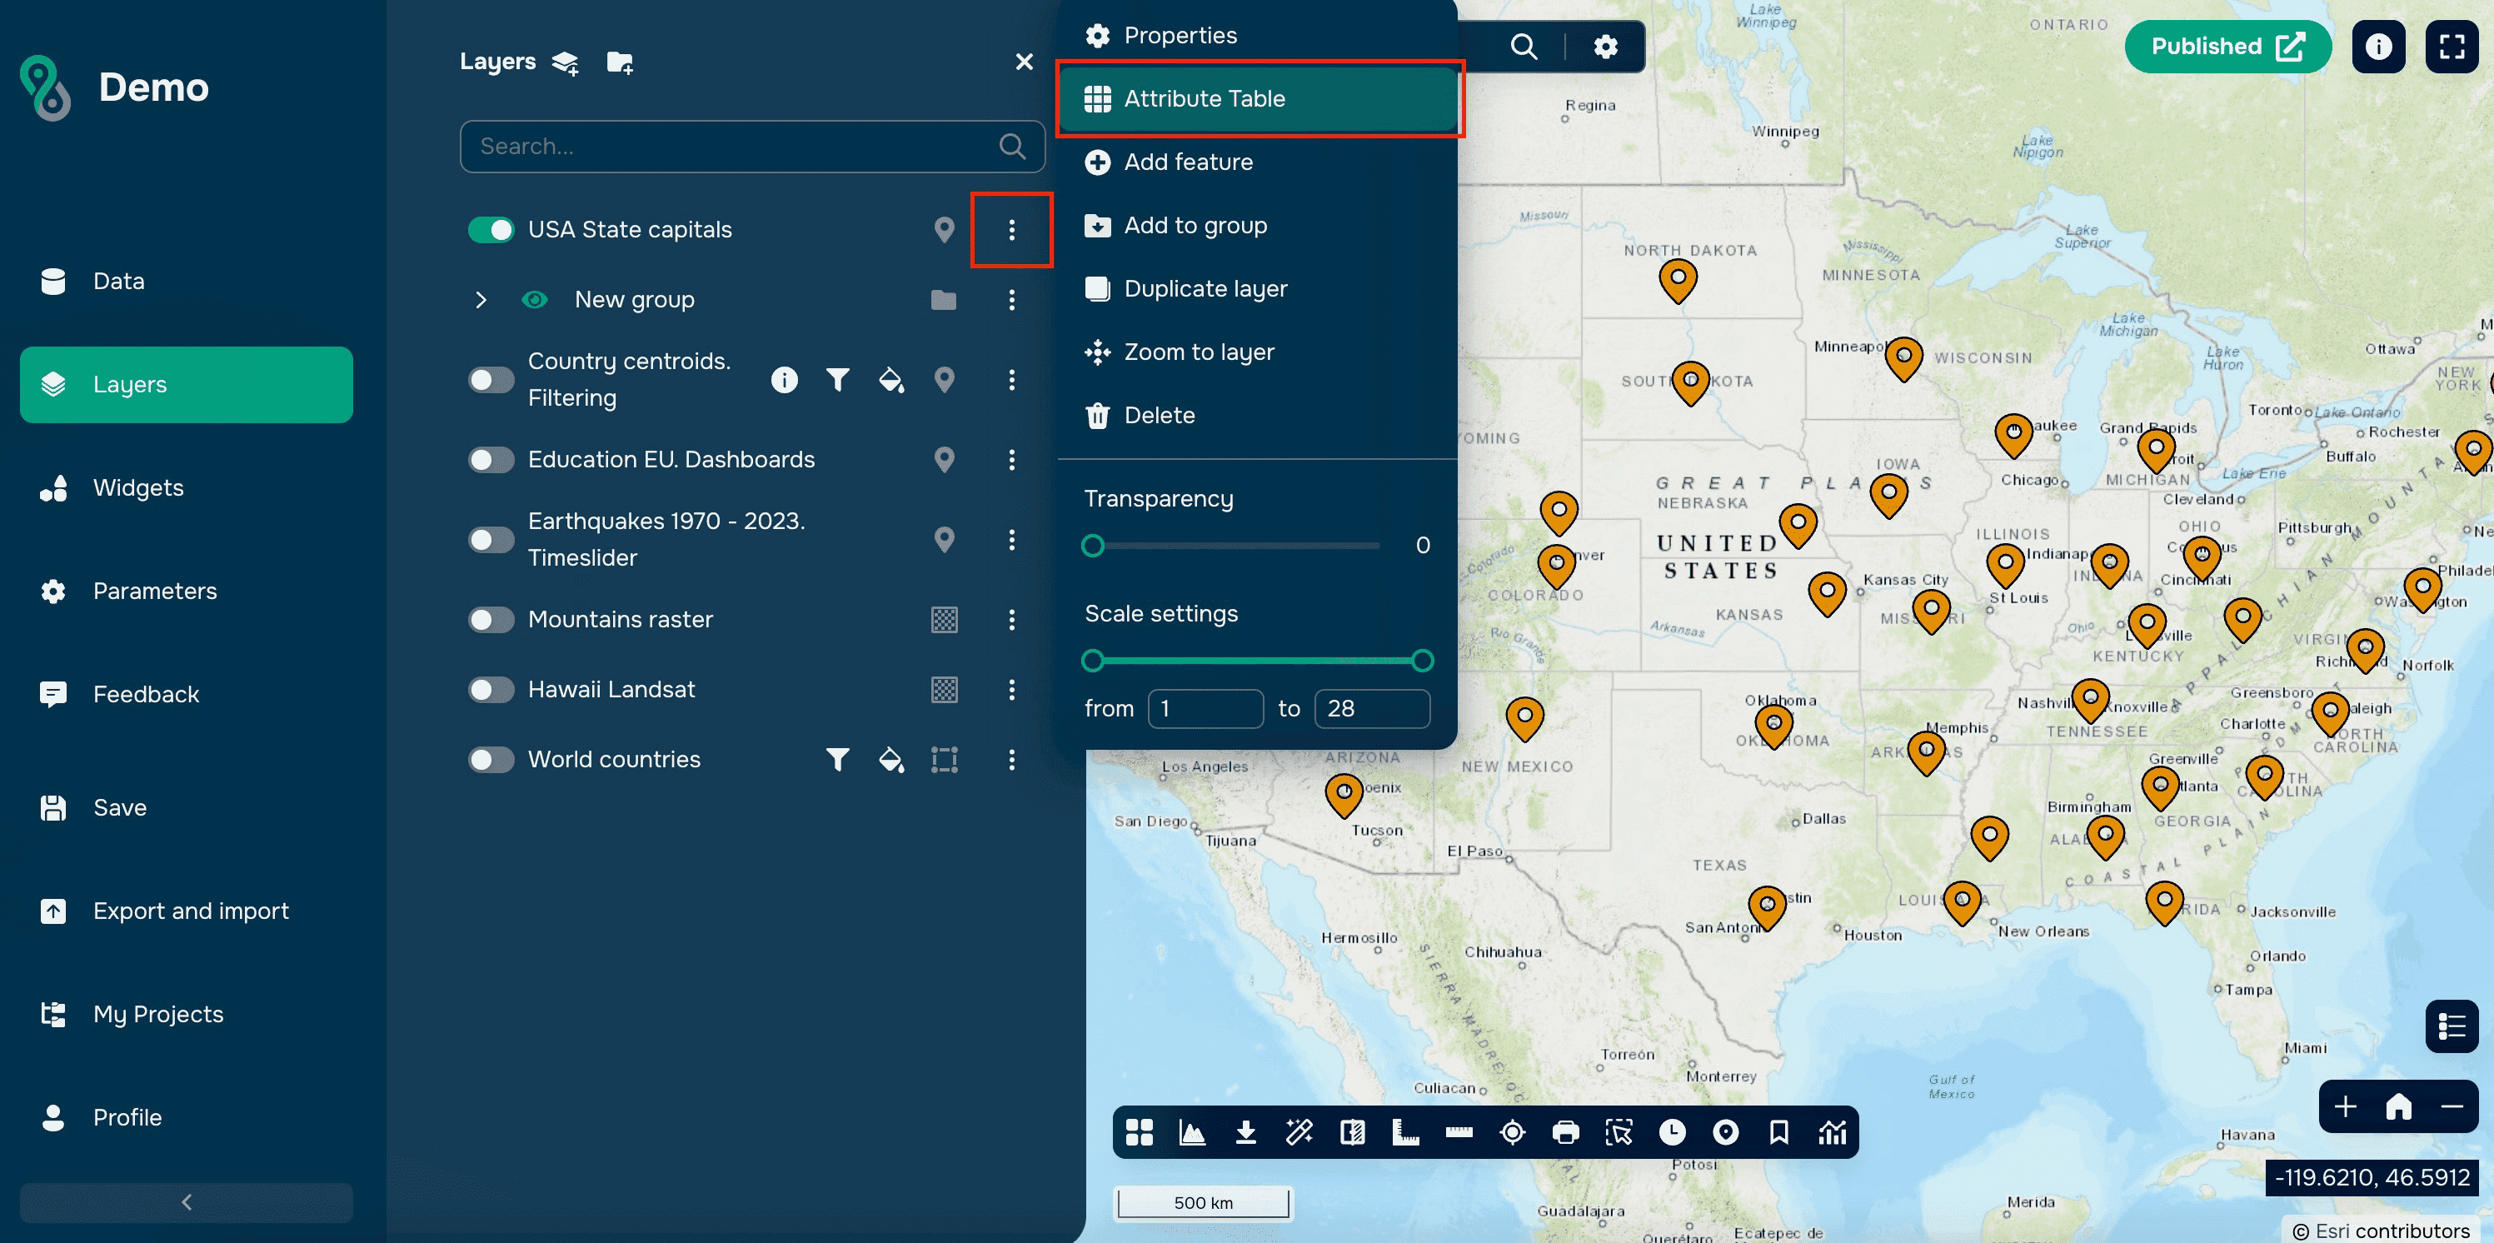Image resolution: width=2494 pixels, height=1243 pixels.
Task: Open the bookmark tool in bottom toolbar
Action: coord(1778,1131)
